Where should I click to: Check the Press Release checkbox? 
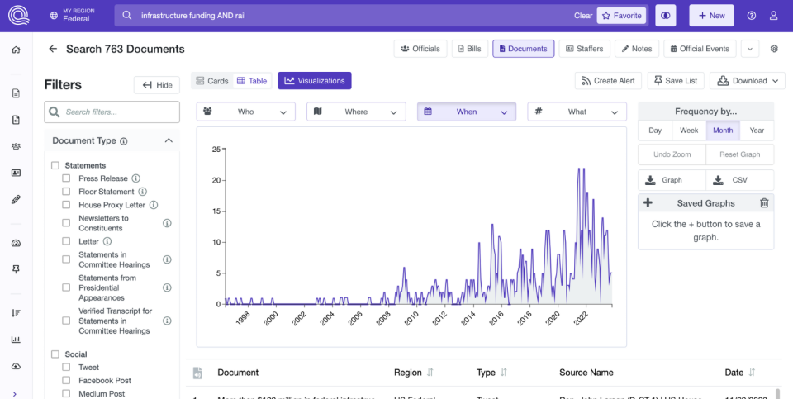(67, 178)
